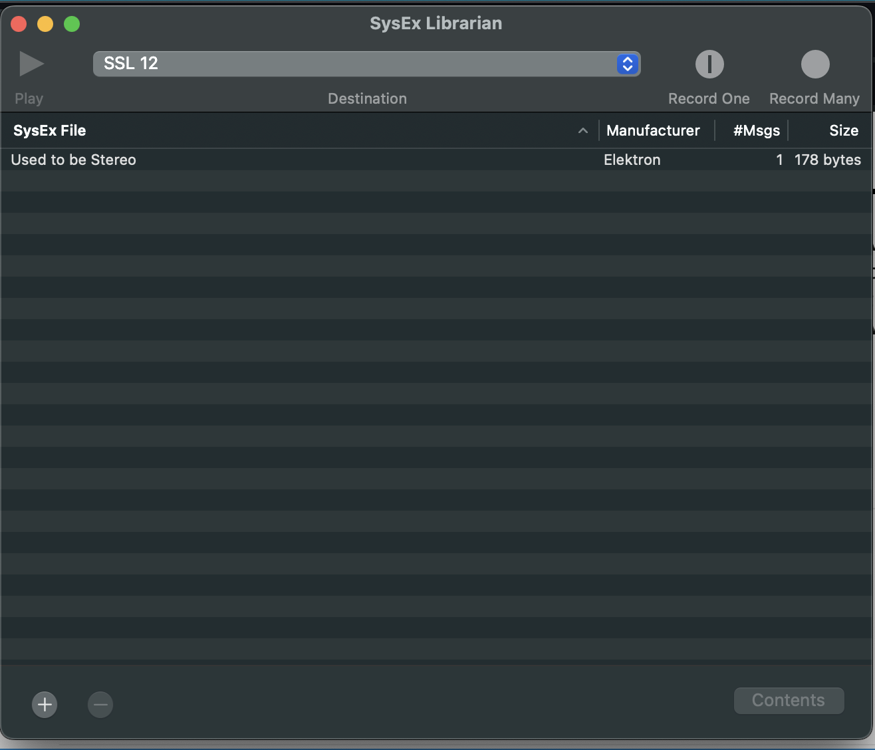This screenshot has width=875, height=750.
Task: Open the Contents button
Action: (x=789, y=700)
